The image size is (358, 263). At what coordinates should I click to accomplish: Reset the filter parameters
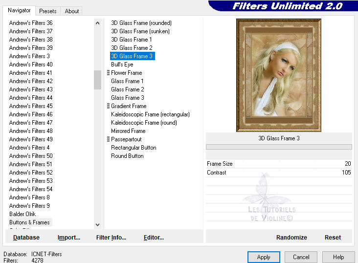(333, 237)
